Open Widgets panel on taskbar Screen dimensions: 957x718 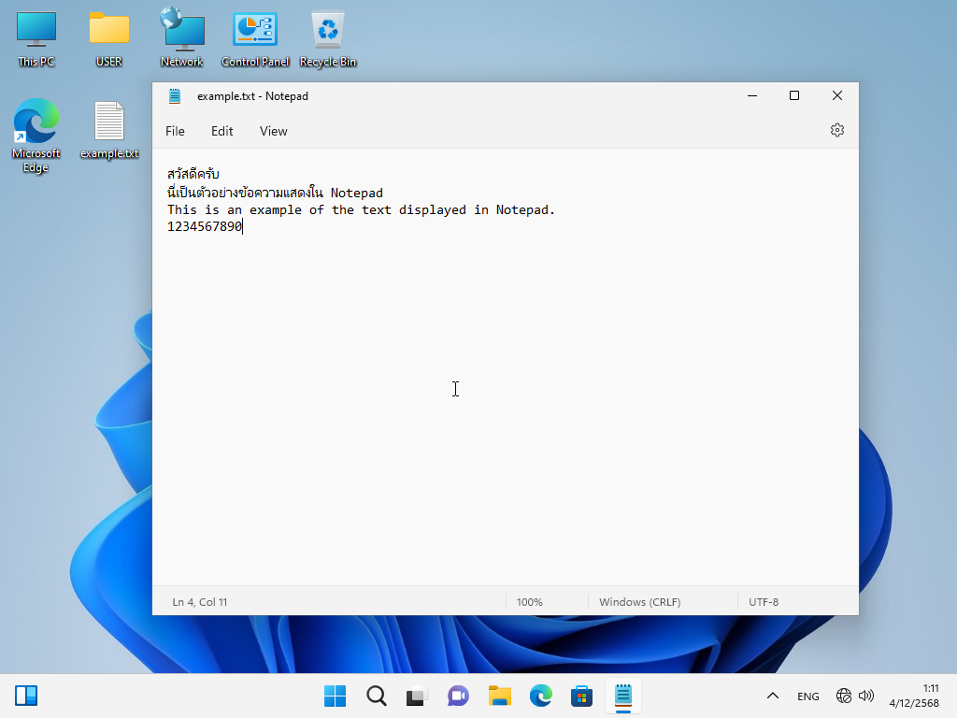point(26,696)
